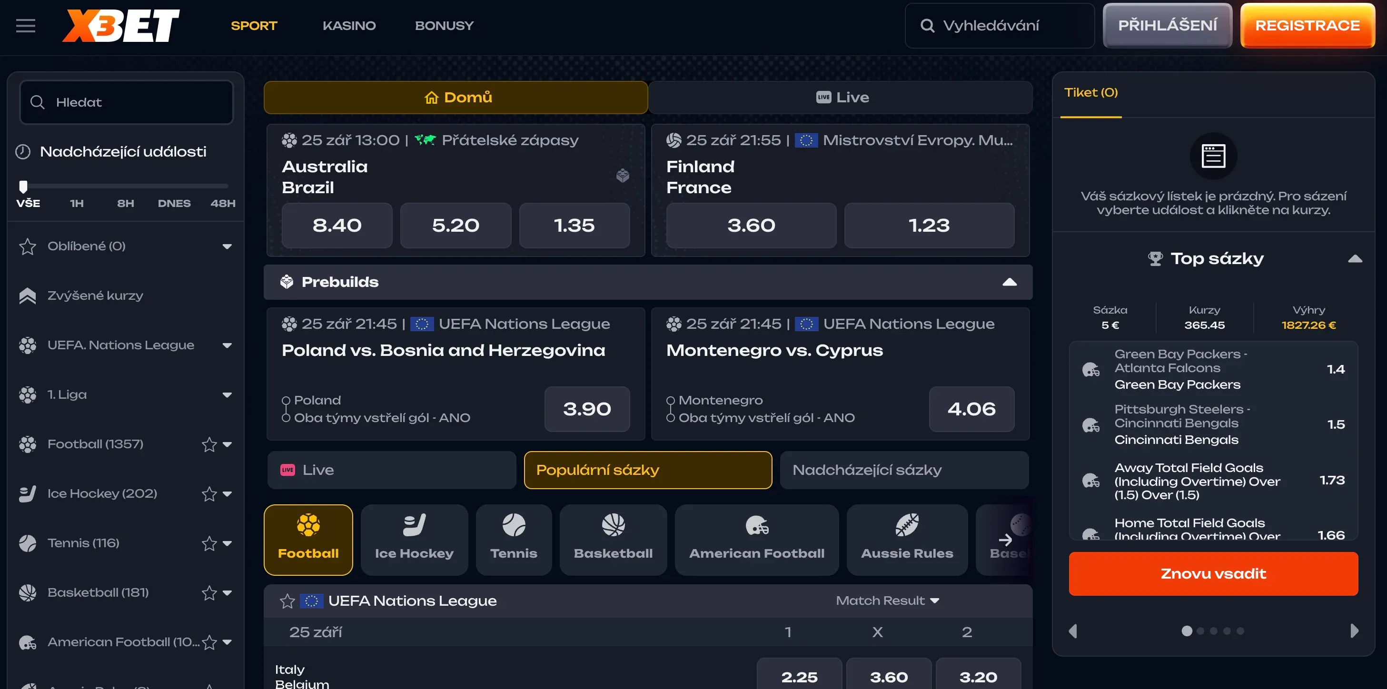Pick the 3.90 Poland prebuild odds

(x=587, y=409)
